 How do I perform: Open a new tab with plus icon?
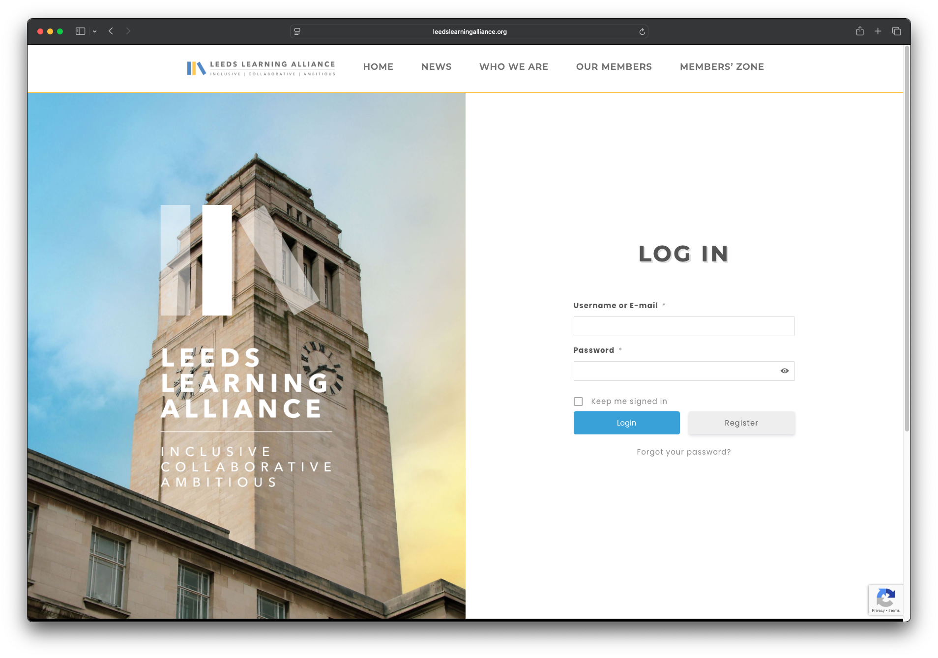pos(878,31)
